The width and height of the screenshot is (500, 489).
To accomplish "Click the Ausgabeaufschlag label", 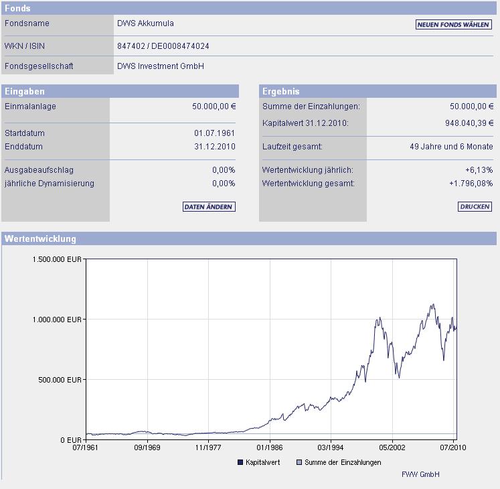I will click(39, 169).
